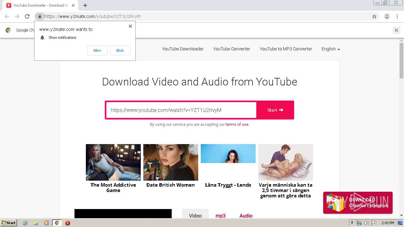The image size is (404, 227).
Task: Click Download Chrome Extension banner
Action: pos(358,203)
